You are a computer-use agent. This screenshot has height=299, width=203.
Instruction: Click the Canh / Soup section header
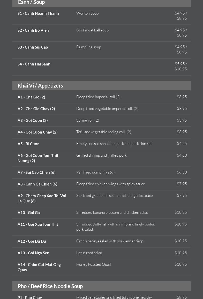31,2
